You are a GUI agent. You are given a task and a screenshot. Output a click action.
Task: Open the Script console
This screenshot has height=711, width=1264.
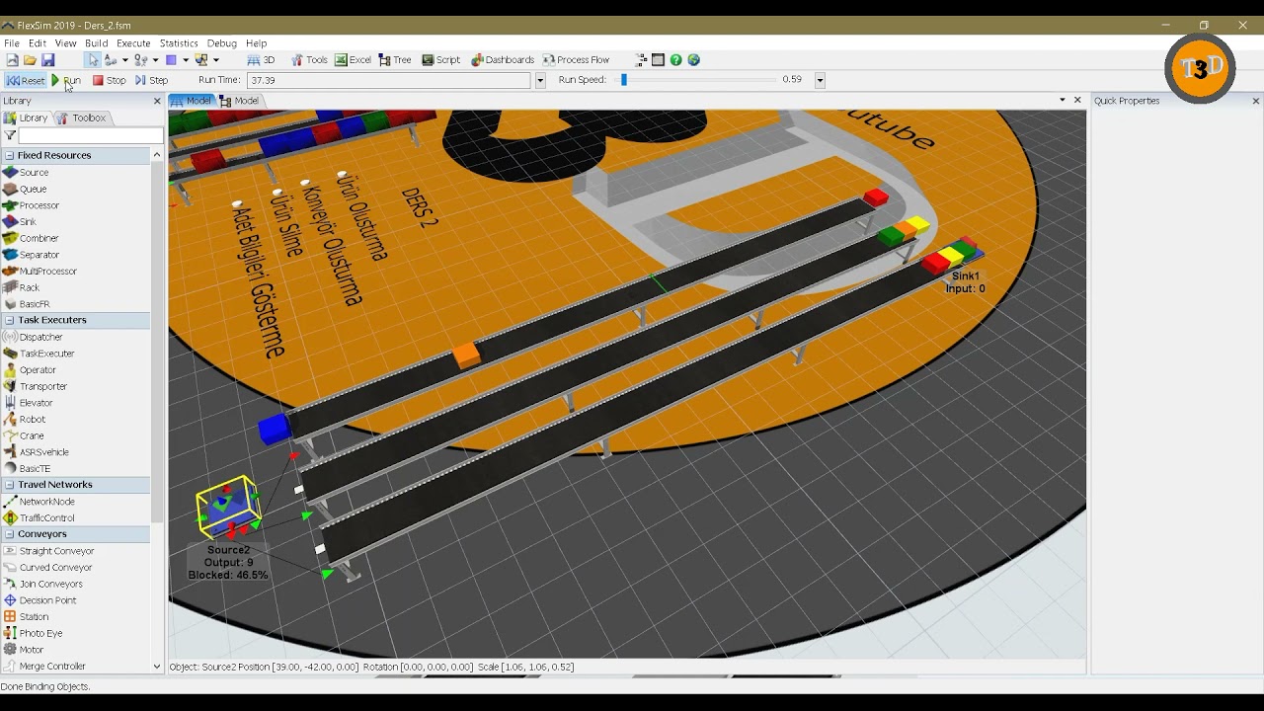[441, 60]
